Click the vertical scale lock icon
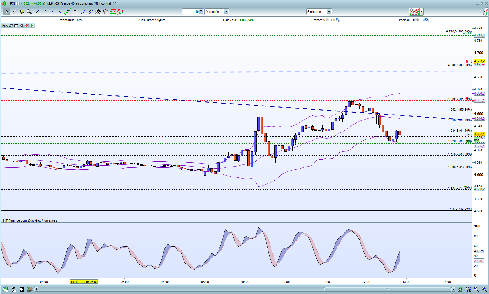 tap(14, 289)
